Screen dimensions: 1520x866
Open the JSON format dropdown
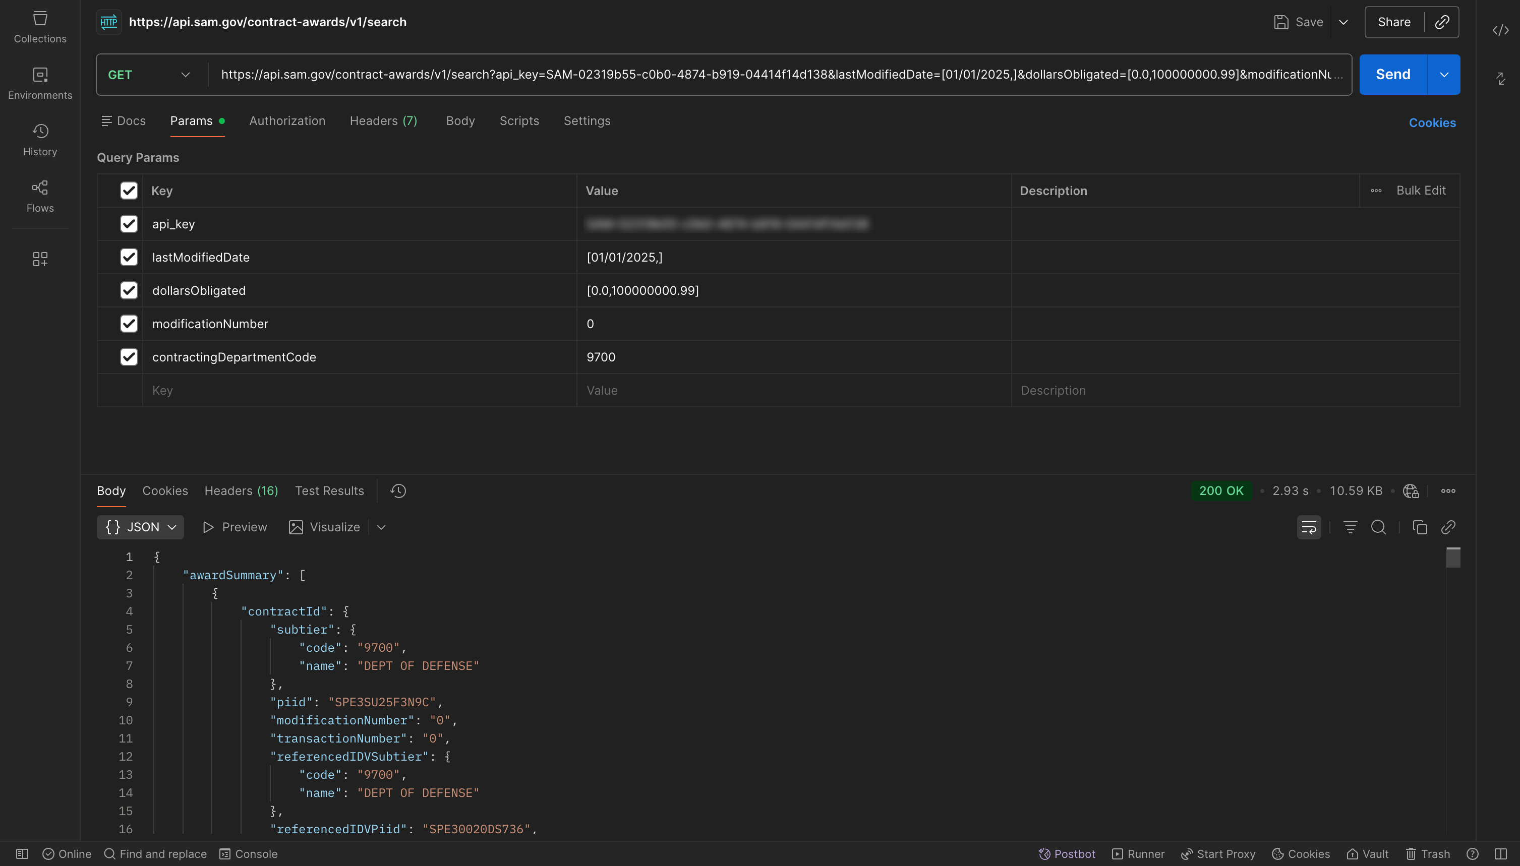140,527
